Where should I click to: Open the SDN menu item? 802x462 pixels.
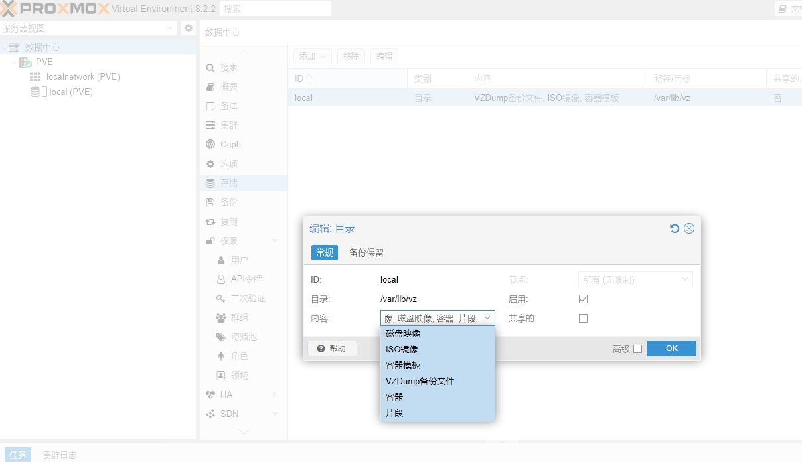pos(229,414)
